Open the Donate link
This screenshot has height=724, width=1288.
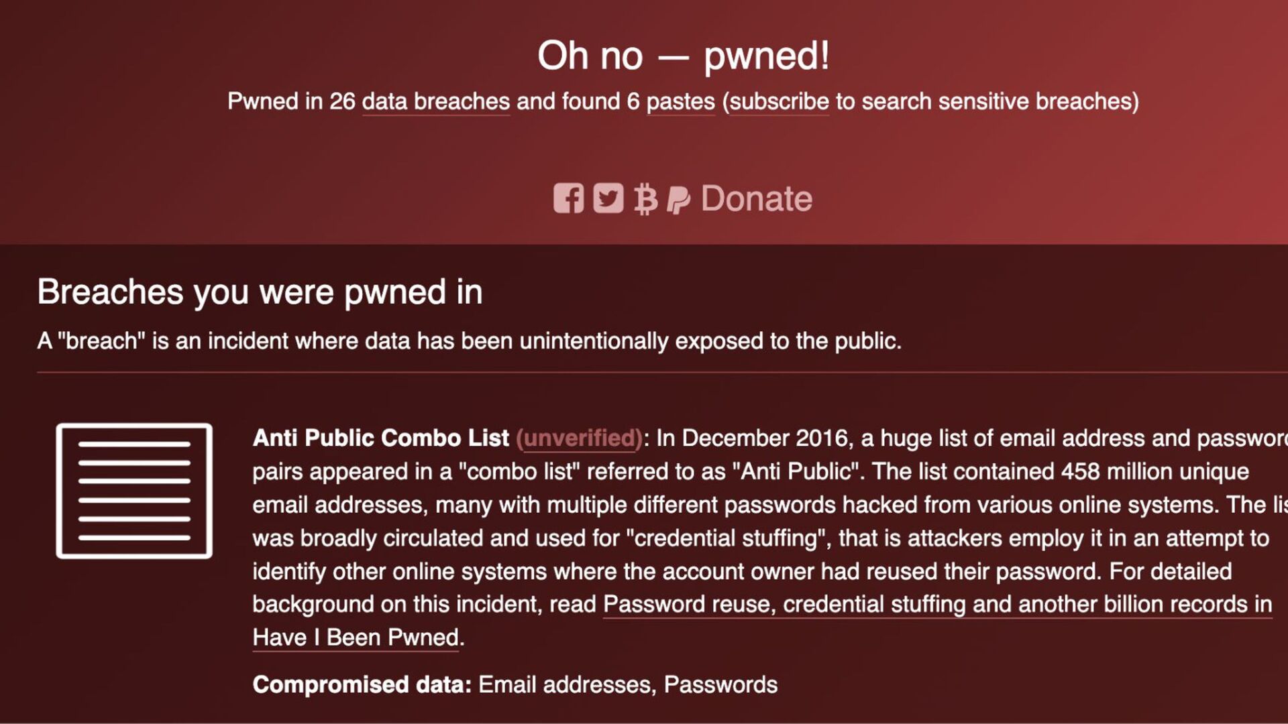[x=757, y=198]
